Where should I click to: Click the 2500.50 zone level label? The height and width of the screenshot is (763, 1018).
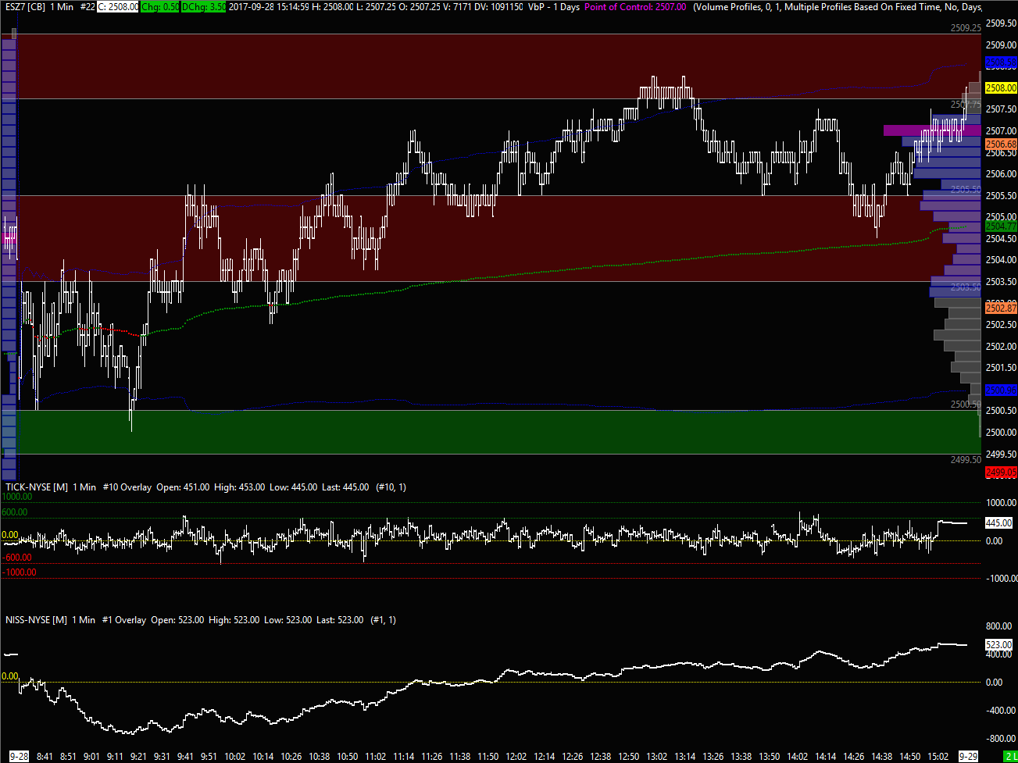(966, 405)
